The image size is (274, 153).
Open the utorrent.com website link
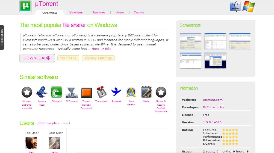point(213,100)
